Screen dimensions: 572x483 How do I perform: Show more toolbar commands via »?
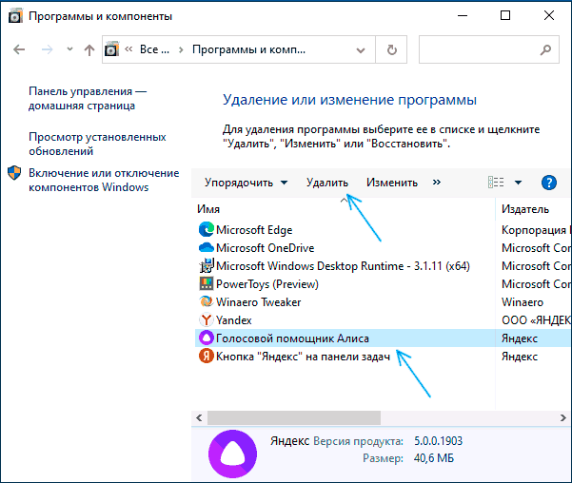pos(437,182)
